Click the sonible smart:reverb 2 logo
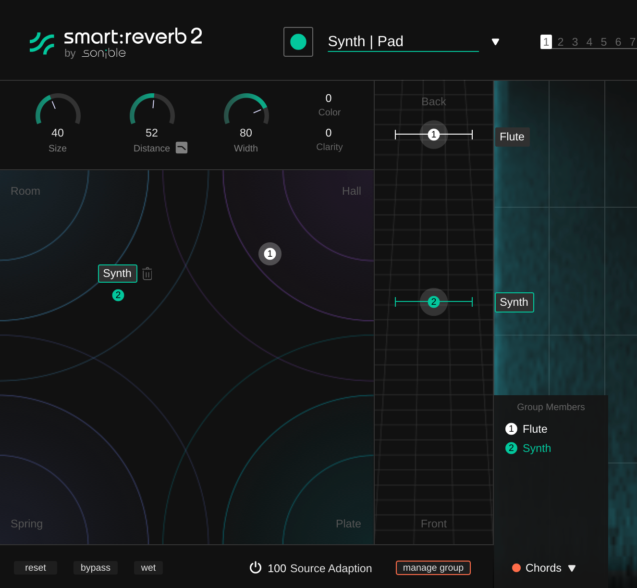Viewport: 637px width, 588px height. click(x=116, y=43)
